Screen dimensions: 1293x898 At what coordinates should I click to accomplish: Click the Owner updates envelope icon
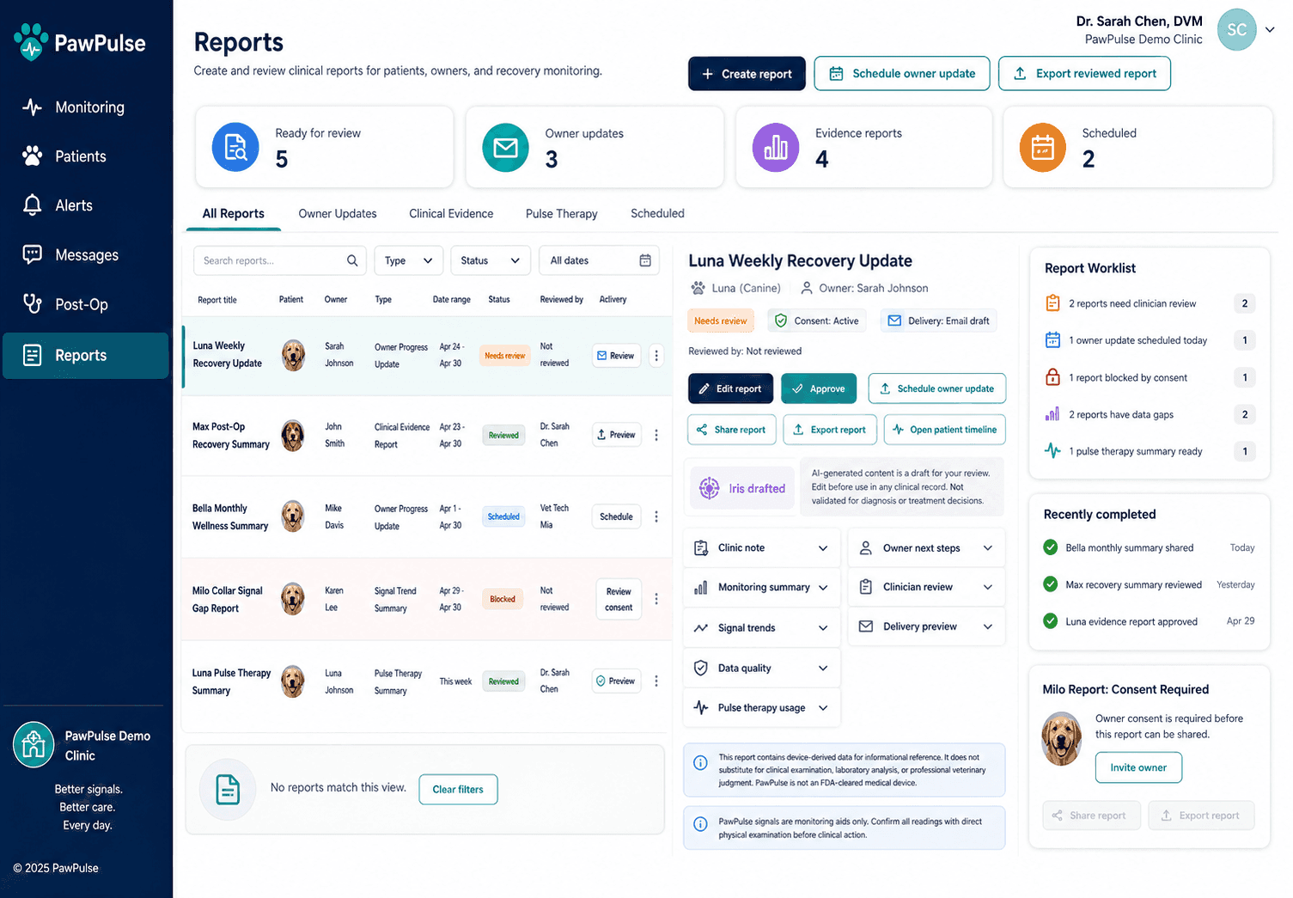point(505,148)
